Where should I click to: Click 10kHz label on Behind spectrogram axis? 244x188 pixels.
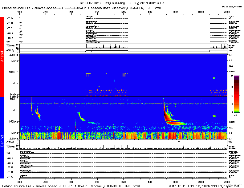click(x=14, y=133)
